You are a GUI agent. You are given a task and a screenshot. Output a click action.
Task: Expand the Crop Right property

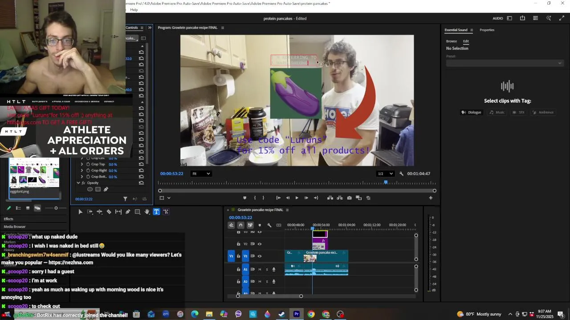[x=81, y=171]
